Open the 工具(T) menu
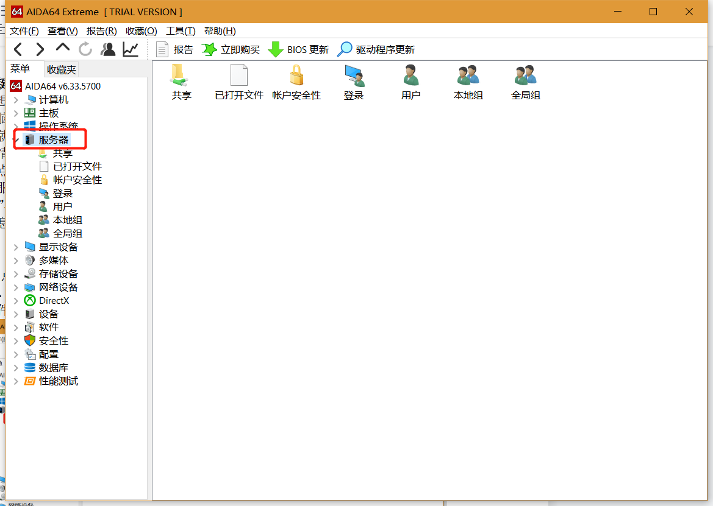713x506 pixels. [x=181, y=31]
